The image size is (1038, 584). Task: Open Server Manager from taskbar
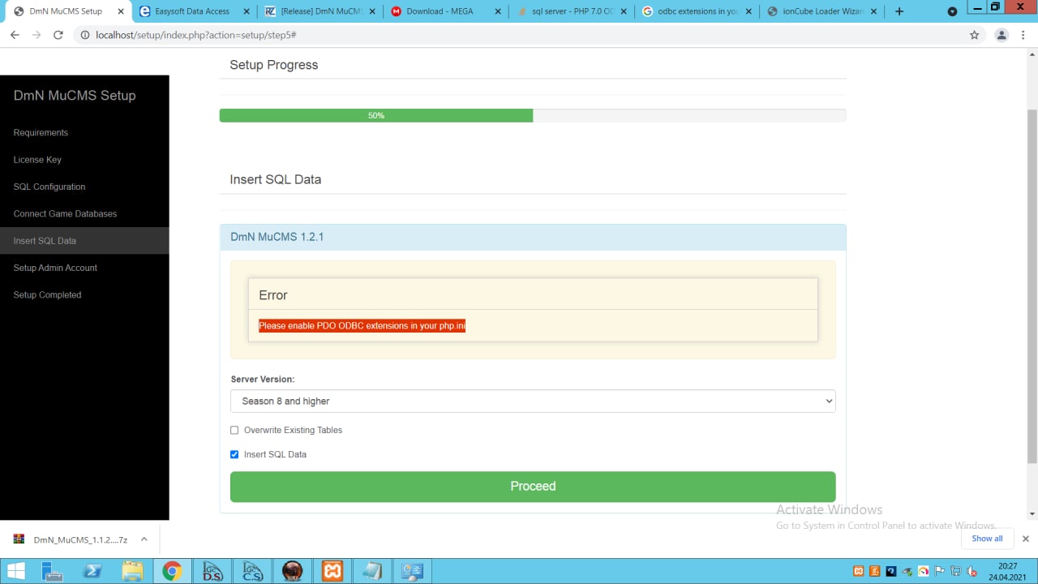click(x=53, y=571)
